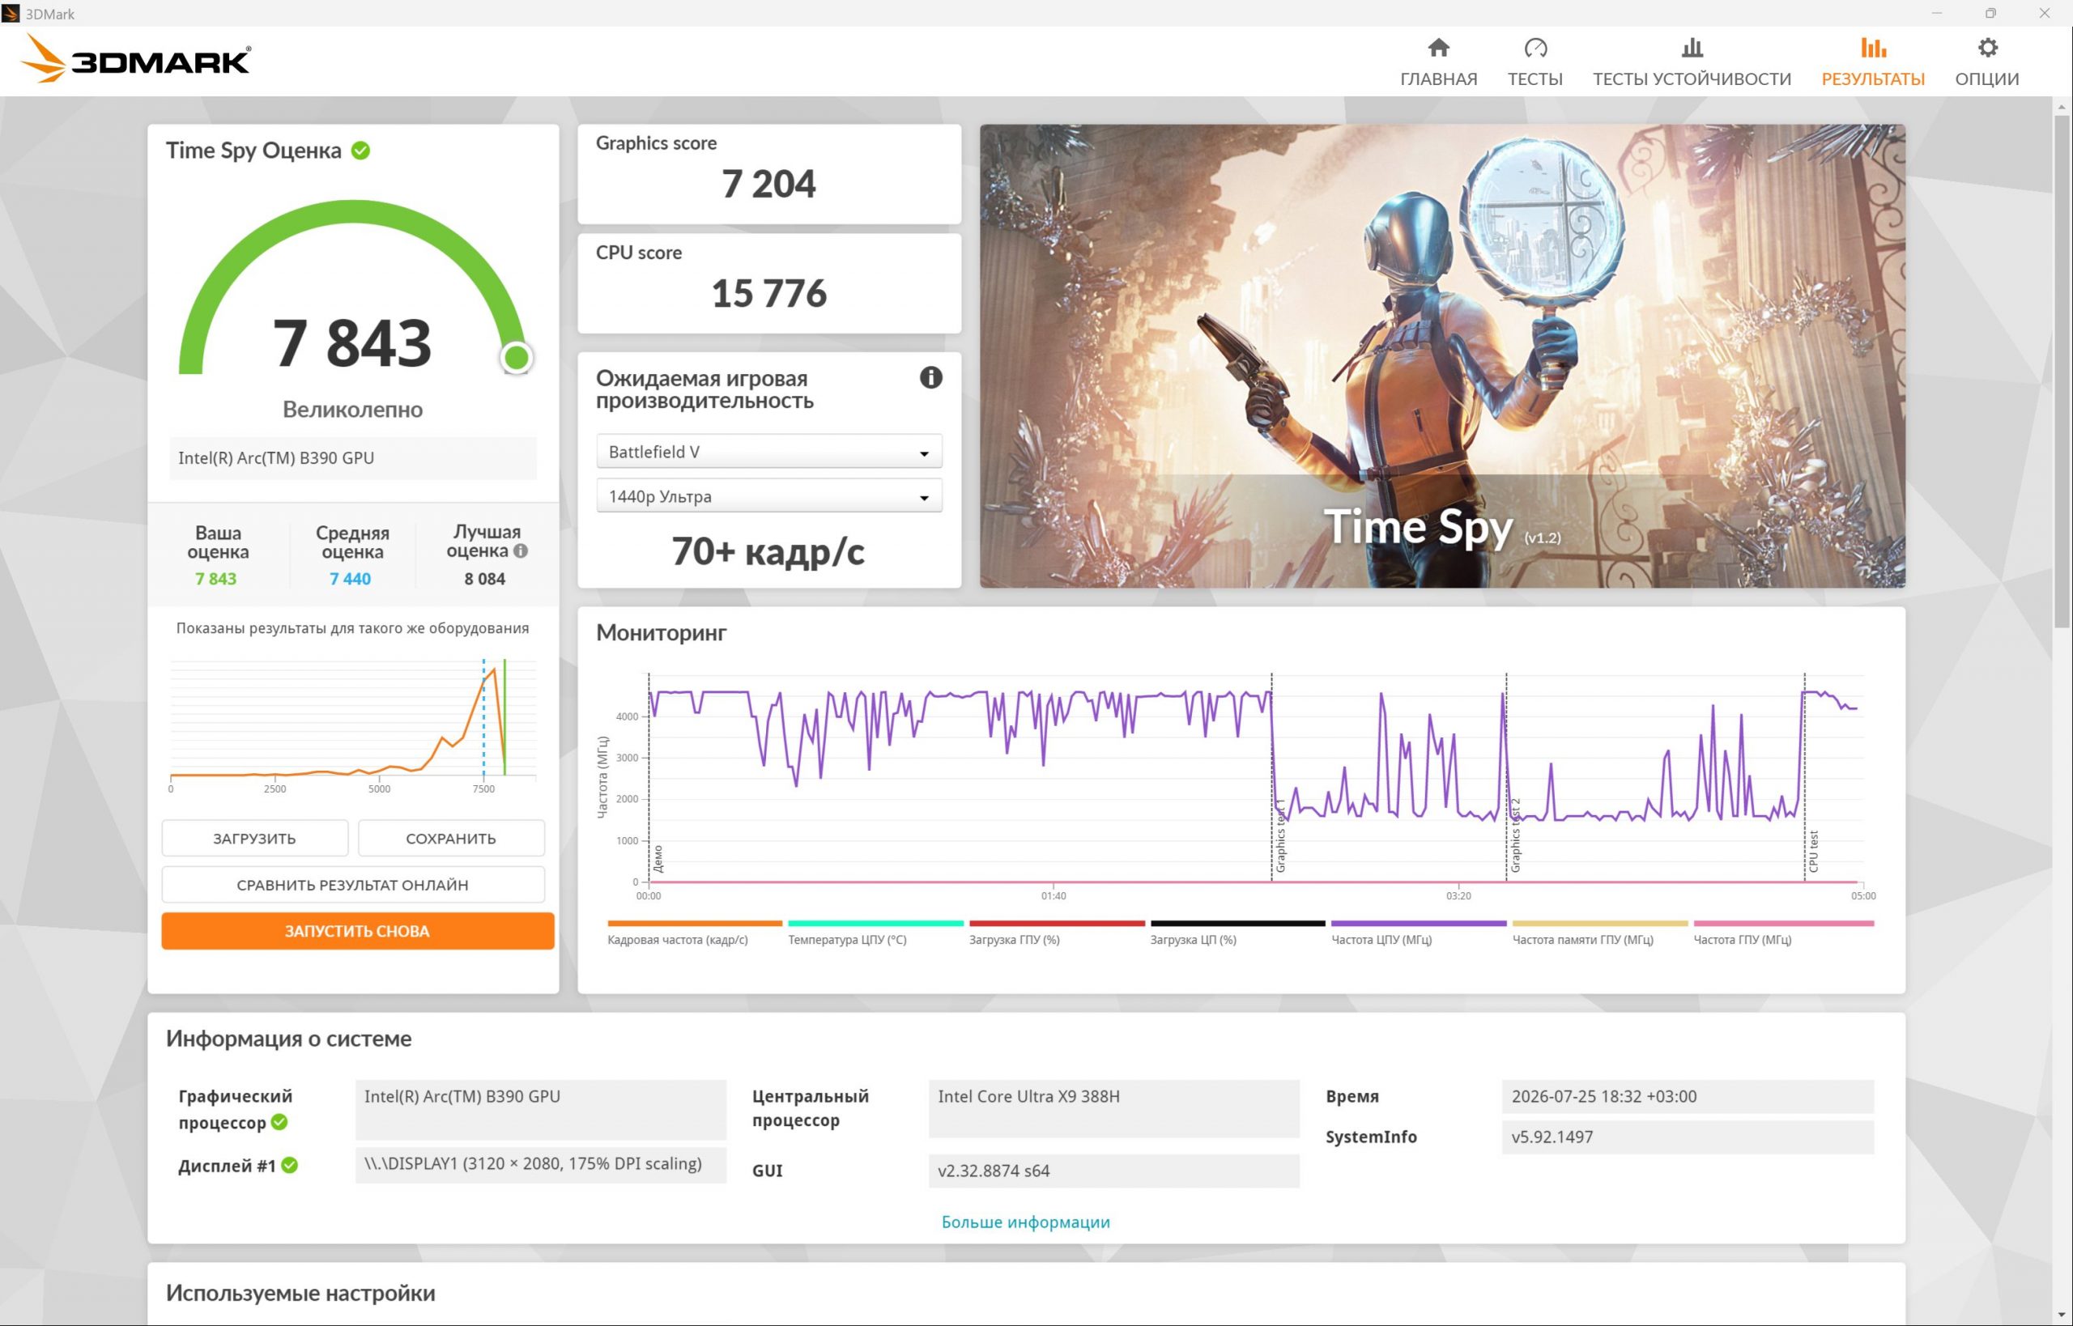Open the 1440p Ультра resolution dropdown
The image size is (2073, 1326).
[x=768, y=496]
